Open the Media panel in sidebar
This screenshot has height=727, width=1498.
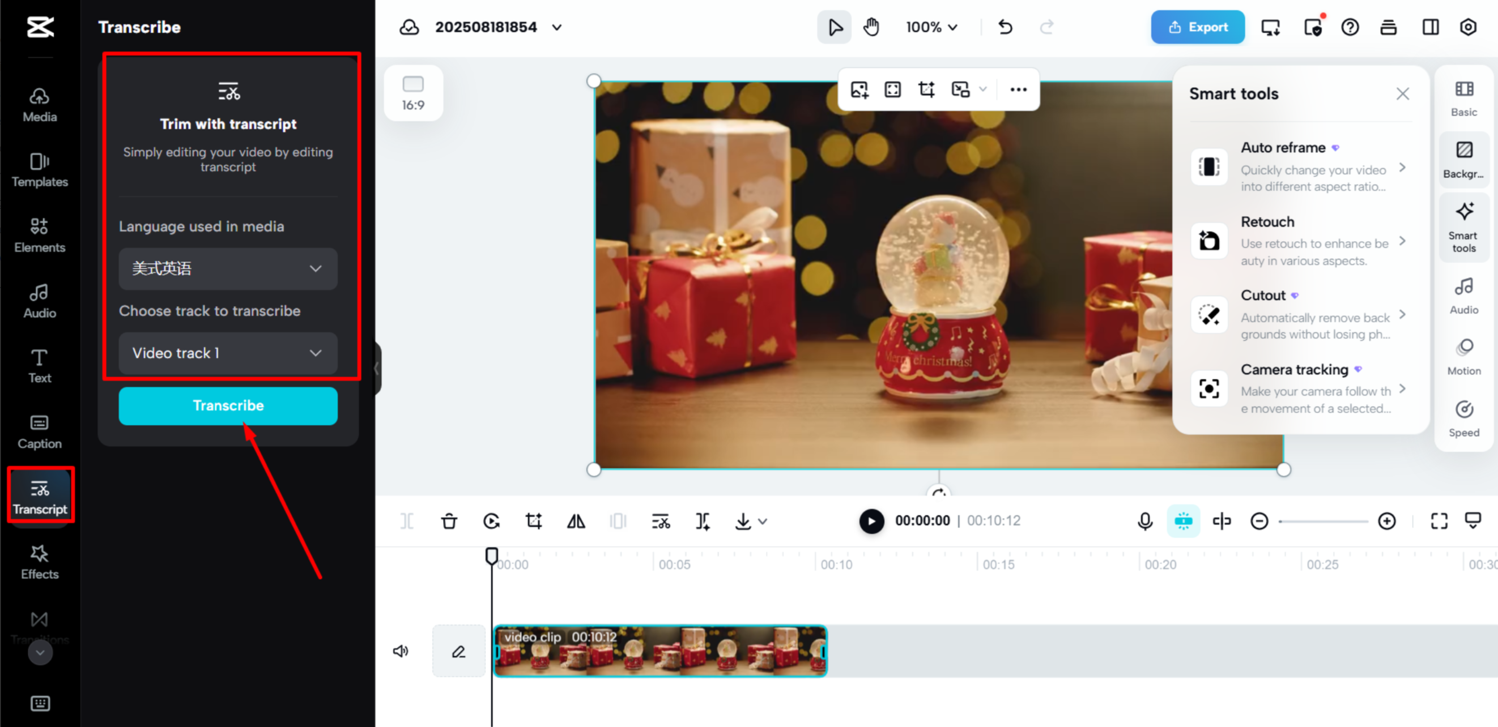coord(40,105)
